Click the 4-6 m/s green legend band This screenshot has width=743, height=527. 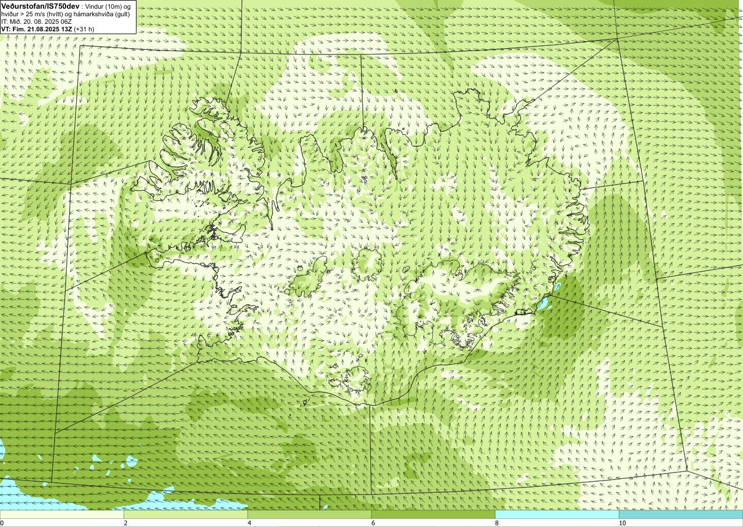pyautogui.click(x=309, y=514)
